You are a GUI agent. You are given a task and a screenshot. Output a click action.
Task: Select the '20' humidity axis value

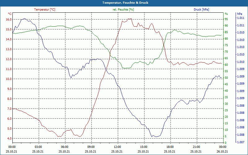click(226, 117)
